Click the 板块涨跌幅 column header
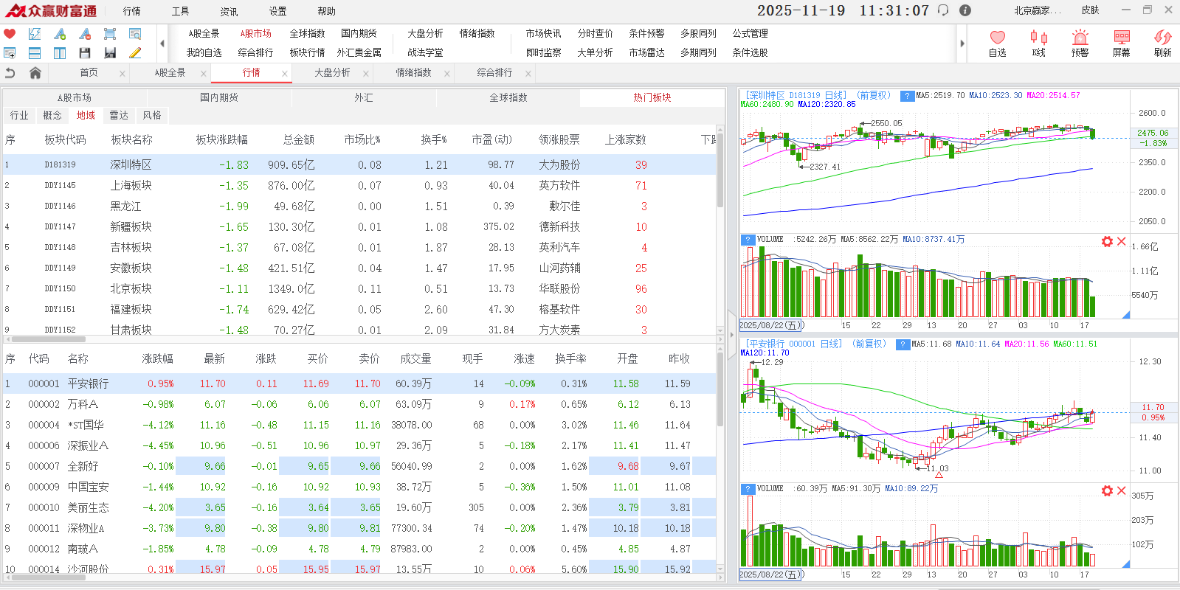The width and height of the screenshot is (1180, 590). tap(221, 140)
